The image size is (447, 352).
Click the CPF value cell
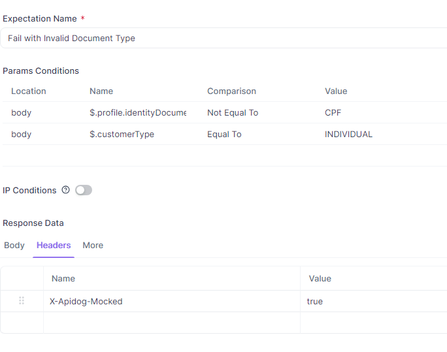click(x=333, y=113)
